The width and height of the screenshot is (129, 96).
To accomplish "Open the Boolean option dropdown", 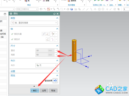I will pos(46,65).
